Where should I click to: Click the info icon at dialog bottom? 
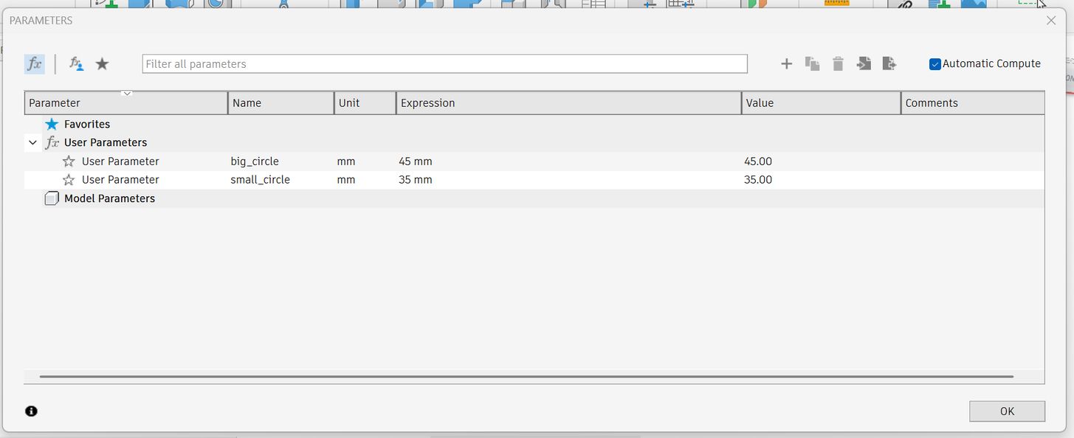[x=31, y=411]
